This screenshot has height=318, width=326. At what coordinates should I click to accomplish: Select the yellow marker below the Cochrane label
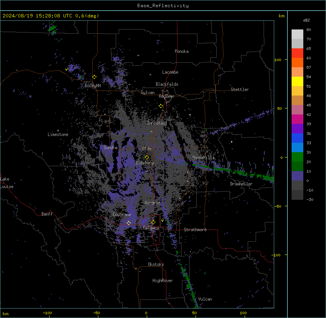(x=129, y=223)
